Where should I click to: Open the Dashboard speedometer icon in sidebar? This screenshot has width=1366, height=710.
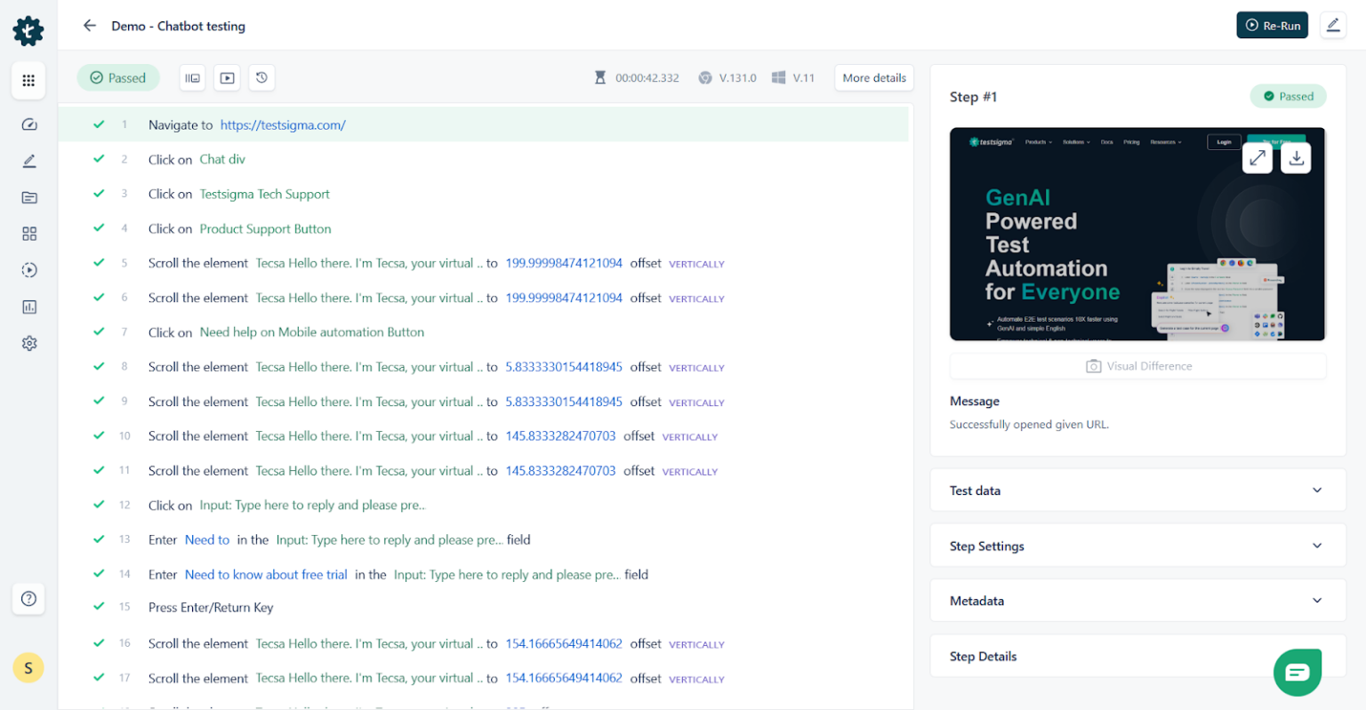pyautogui.click(x=28, y=124)
